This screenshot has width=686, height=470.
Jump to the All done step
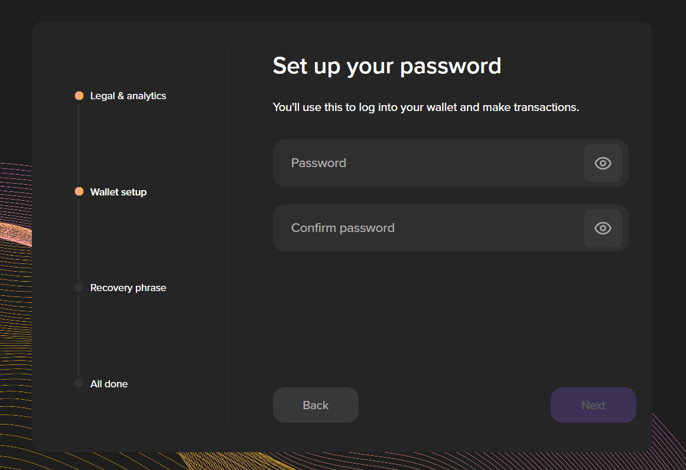point(109,383)
